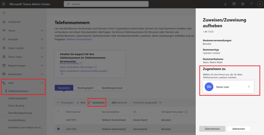Expand the Teams chevron in sidebar
The height and width of the screenshot is (135, 264).
click(x=42, y=31)
